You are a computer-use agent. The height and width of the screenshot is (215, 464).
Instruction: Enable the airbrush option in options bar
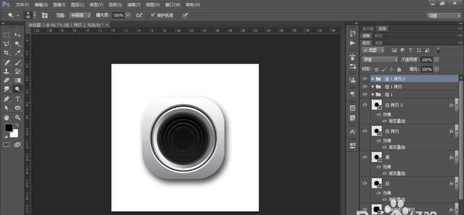139,15
